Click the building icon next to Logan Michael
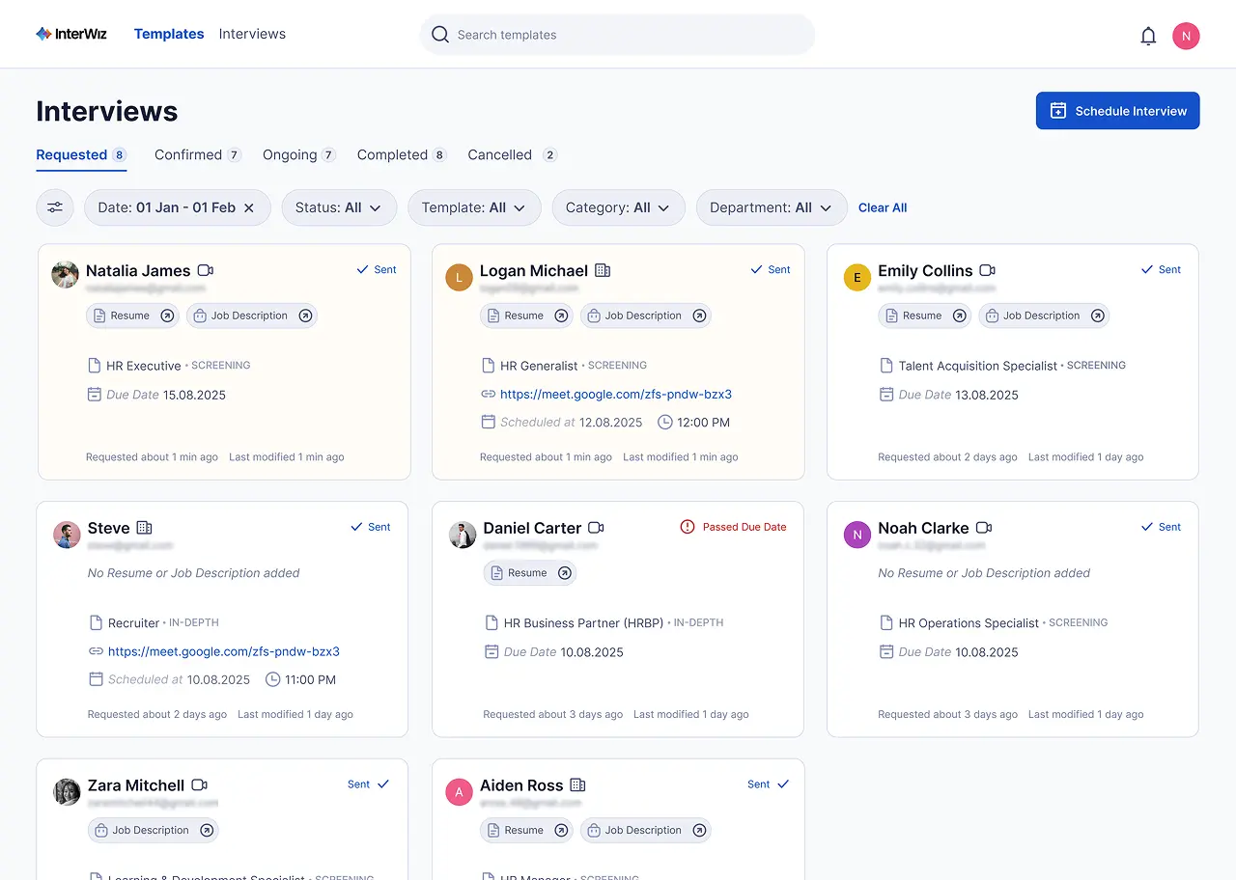Image resolution: width=1236 pixels, height=880 pixels. pos(603,271)
